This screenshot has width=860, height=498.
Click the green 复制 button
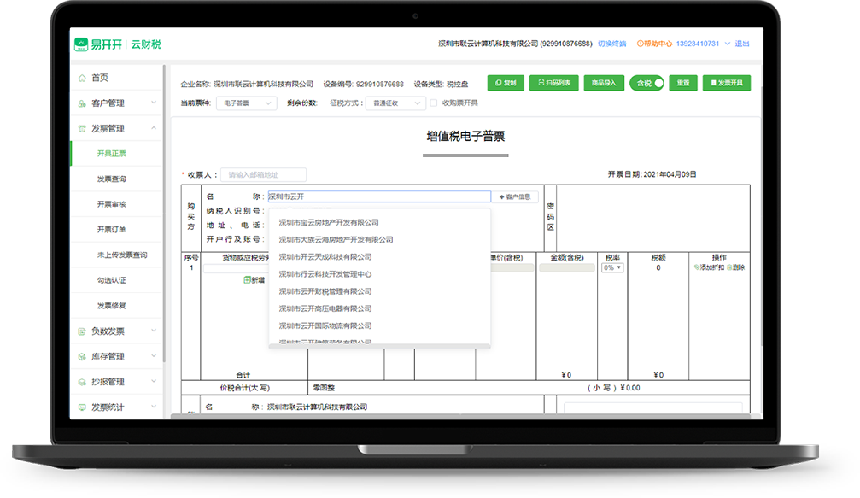click(x=506, y=83)
